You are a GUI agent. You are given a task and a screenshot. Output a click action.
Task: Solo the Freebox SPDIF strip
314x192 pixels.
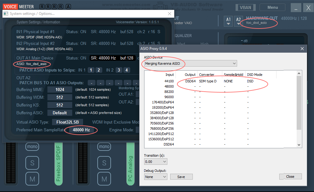coord(32,163)
